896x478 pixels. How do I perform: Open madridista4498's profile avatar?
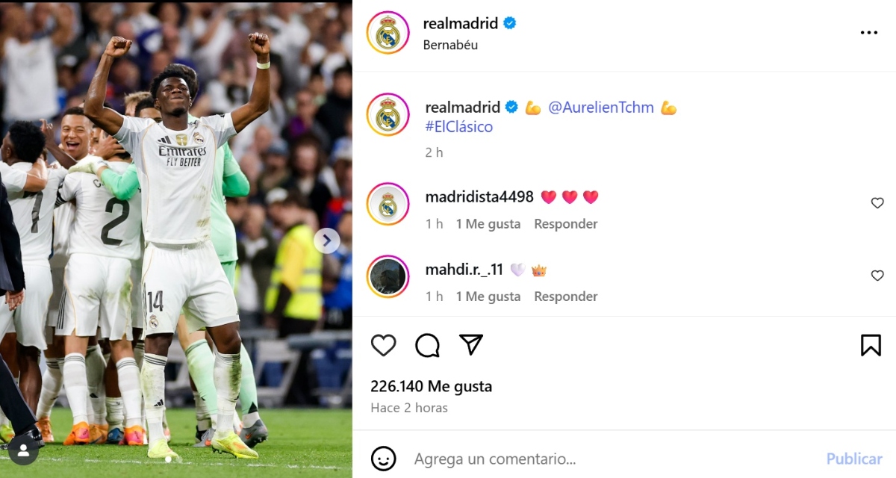click(388, 203)
